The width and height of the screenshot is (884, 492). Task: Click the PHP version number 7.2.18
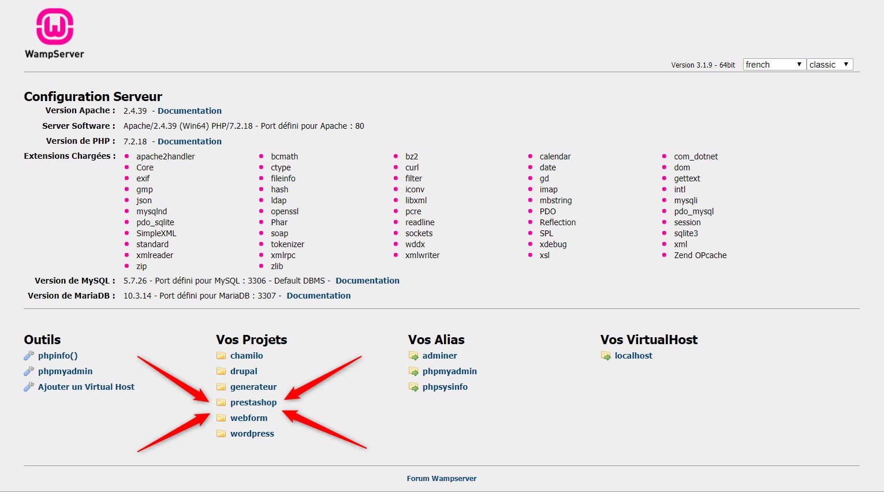pyautogui.click(x=135, y=141)
